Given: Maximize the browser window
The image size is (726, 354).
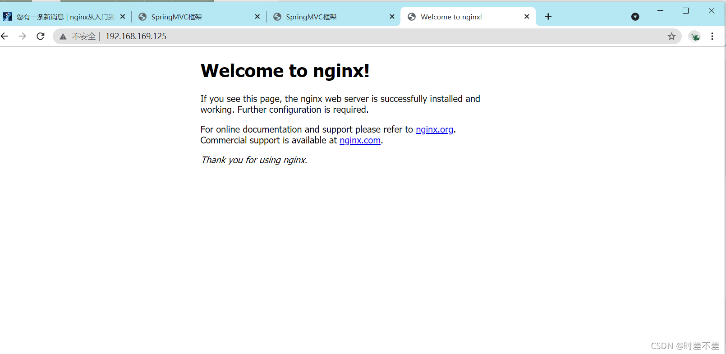Looking at the screenshot, I should click(685, 10).
